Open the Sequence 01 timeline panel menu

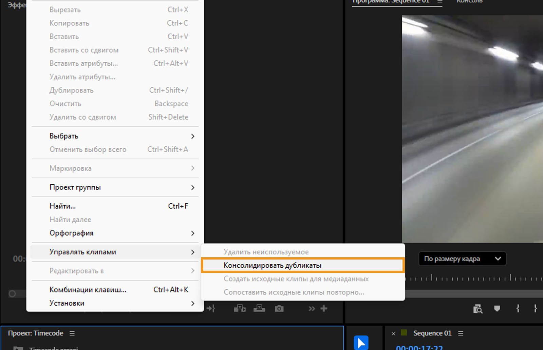(461, 333)
